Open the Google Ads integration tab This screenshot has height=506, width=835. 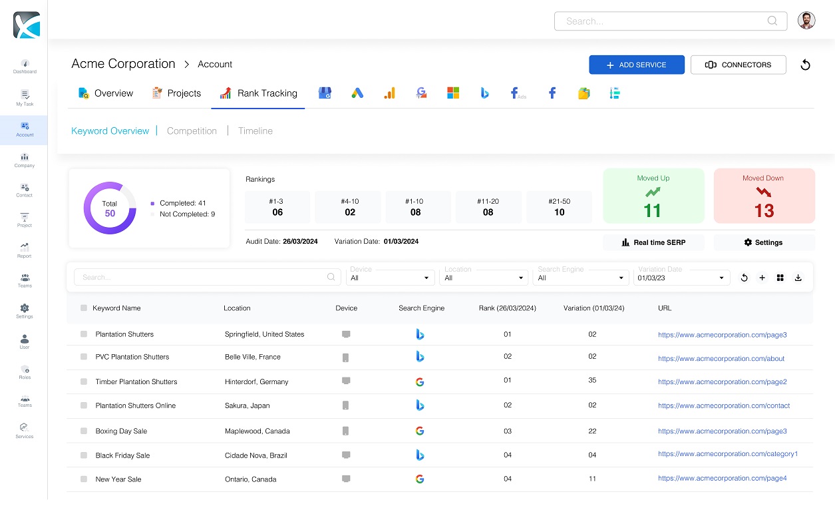(357, 93)
